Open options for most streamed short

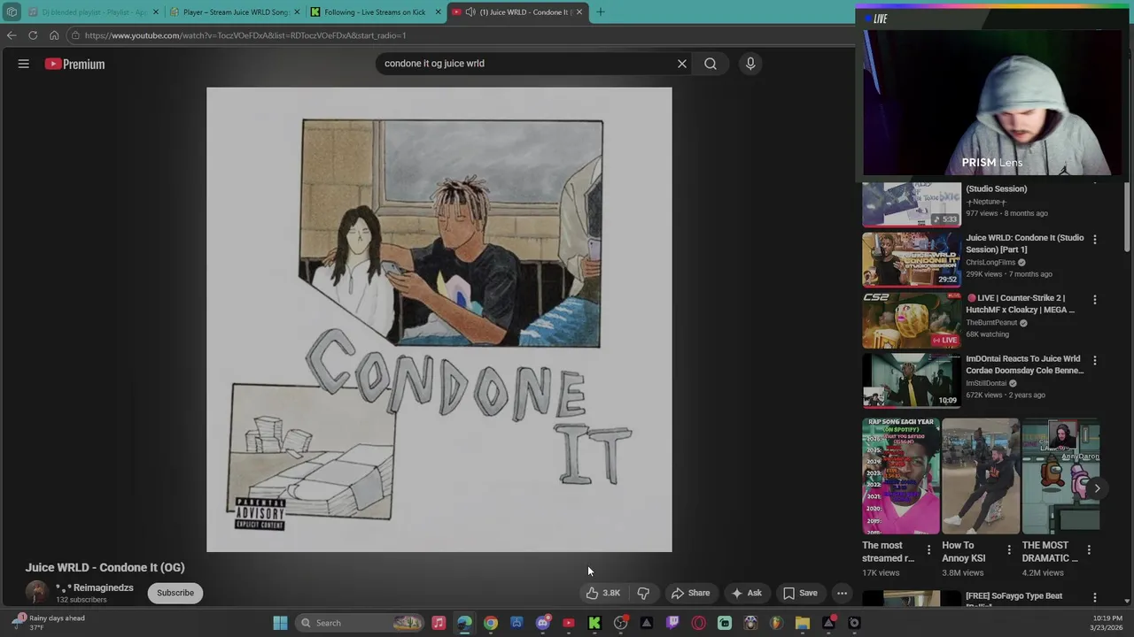coord(928,550)
